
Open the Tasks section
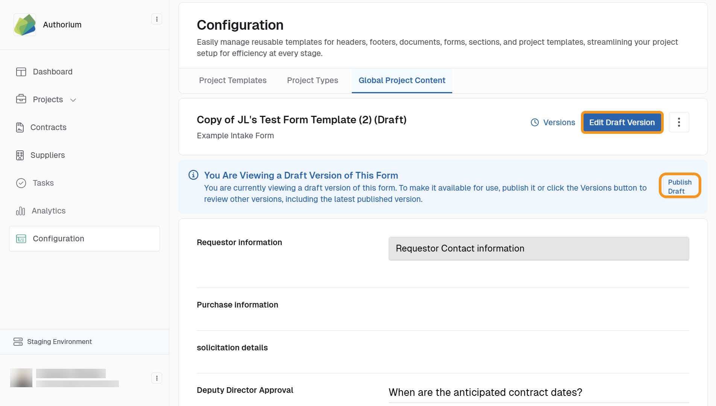21,183
